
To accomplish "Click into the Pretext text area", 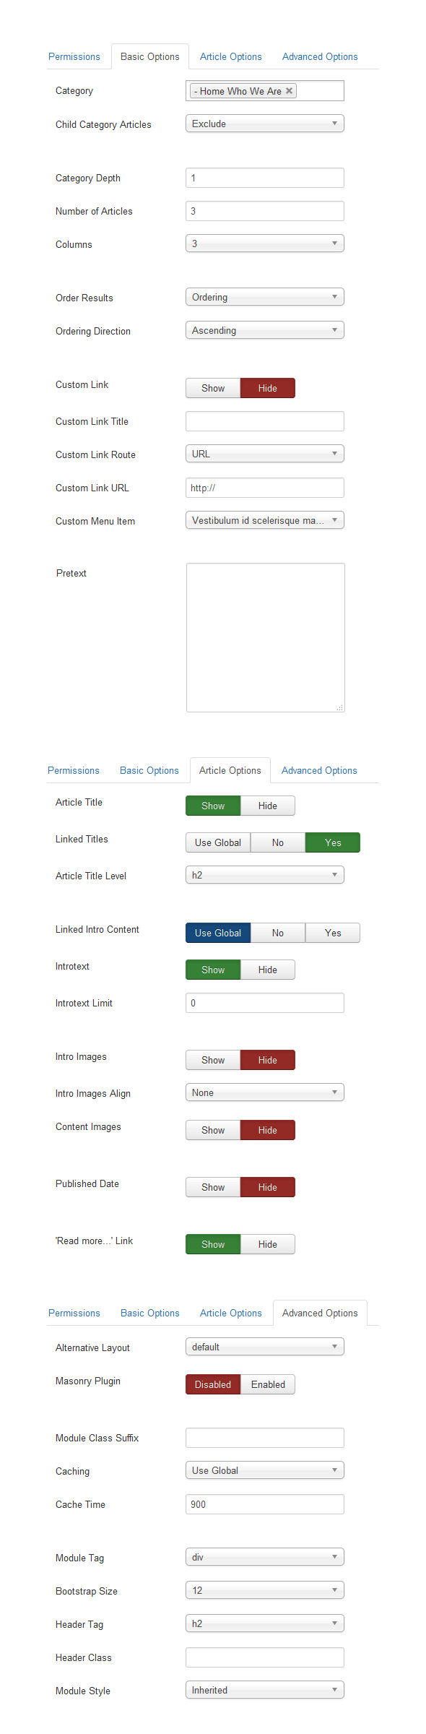I will [x=266, y=637].
